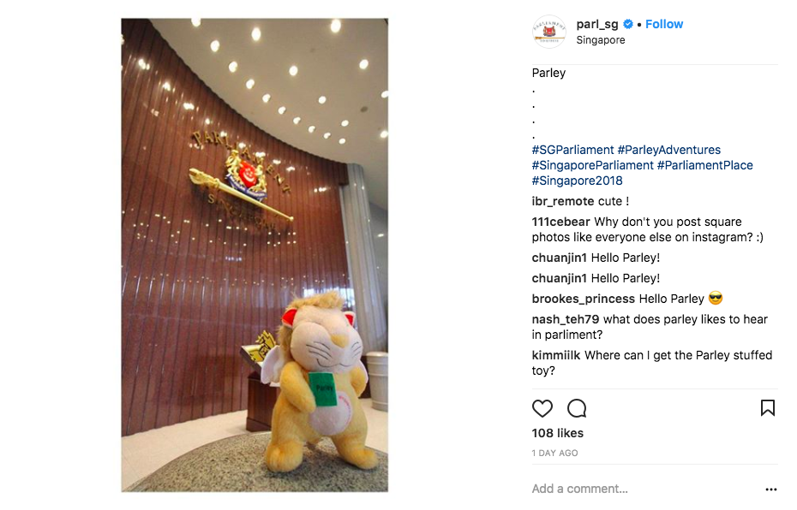Open more options three-dot menu
The image size is (797, 510).
coord(771,489)
